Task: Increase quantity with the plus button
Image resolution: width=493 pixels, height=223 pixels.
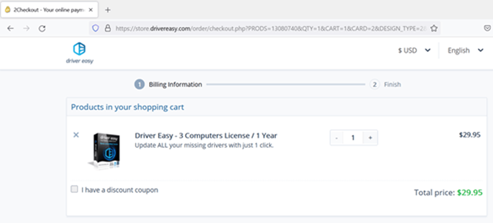Action: (x=370, y=138)
